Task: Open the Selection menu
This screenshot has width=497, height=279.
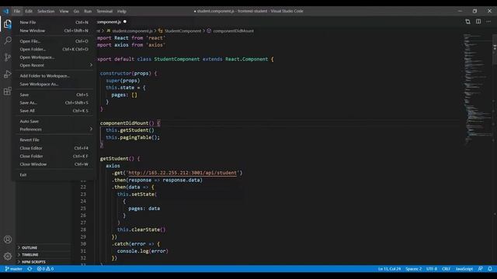Action: 46,11
